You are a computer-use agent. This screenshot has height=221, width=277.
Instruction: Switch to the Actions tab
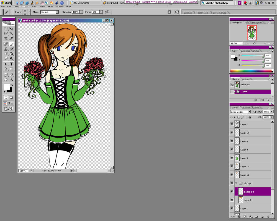tap(246, 79)
